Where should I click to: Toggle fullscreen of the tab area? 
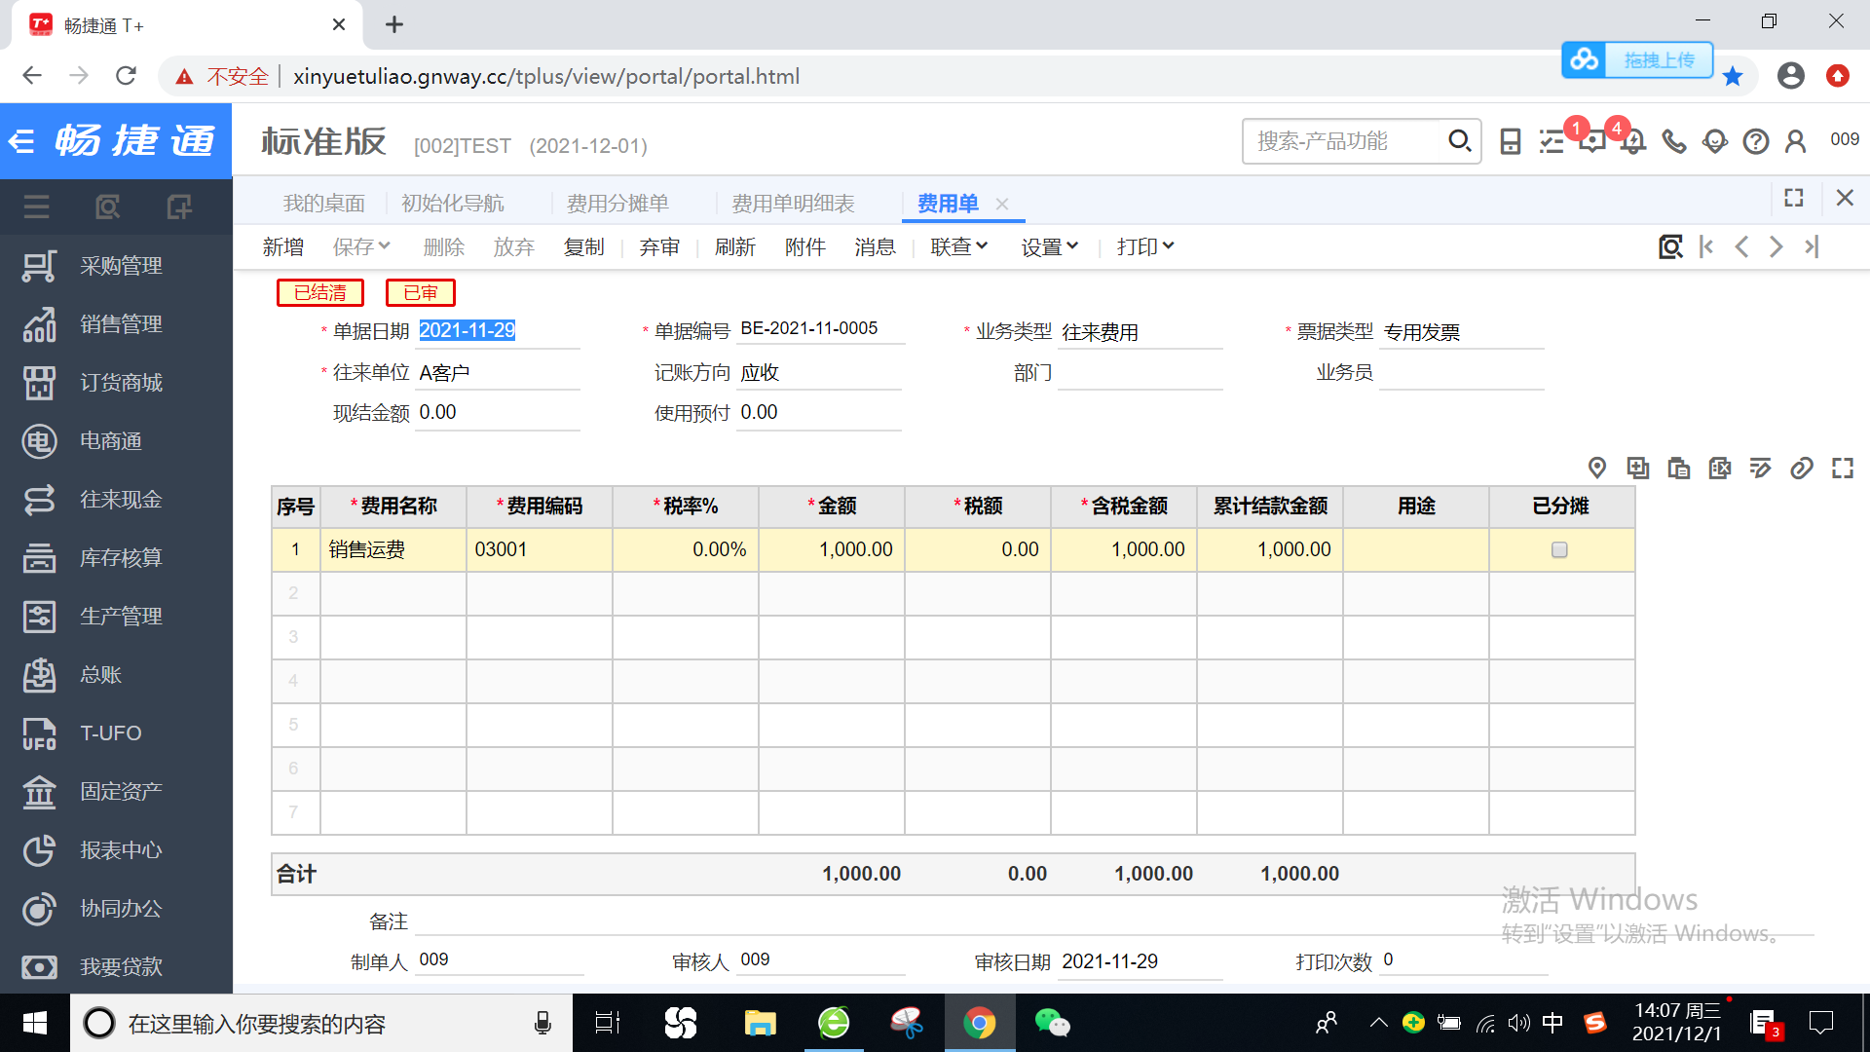click(x=1794, y=198)
